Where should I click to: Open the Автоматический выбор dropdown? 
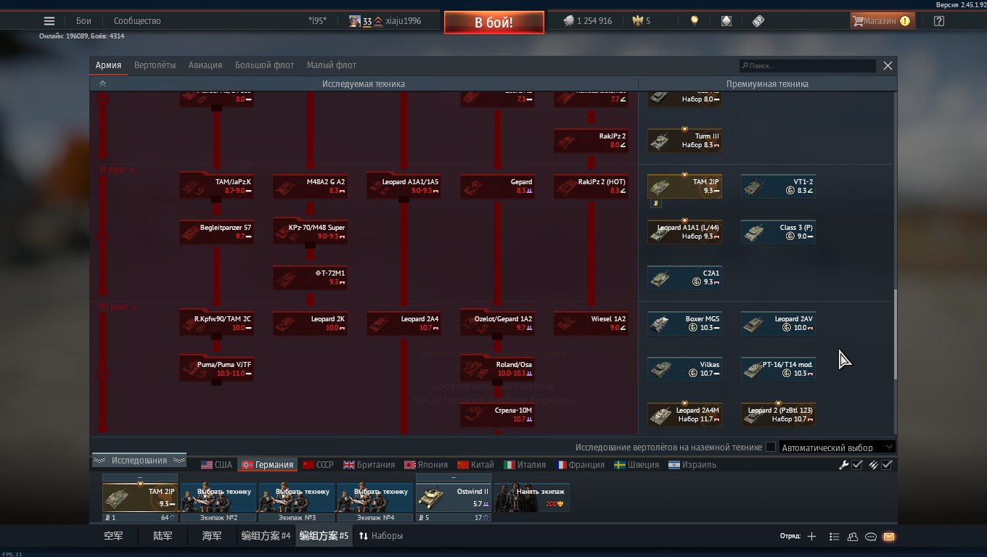click(x=837, y=447)
